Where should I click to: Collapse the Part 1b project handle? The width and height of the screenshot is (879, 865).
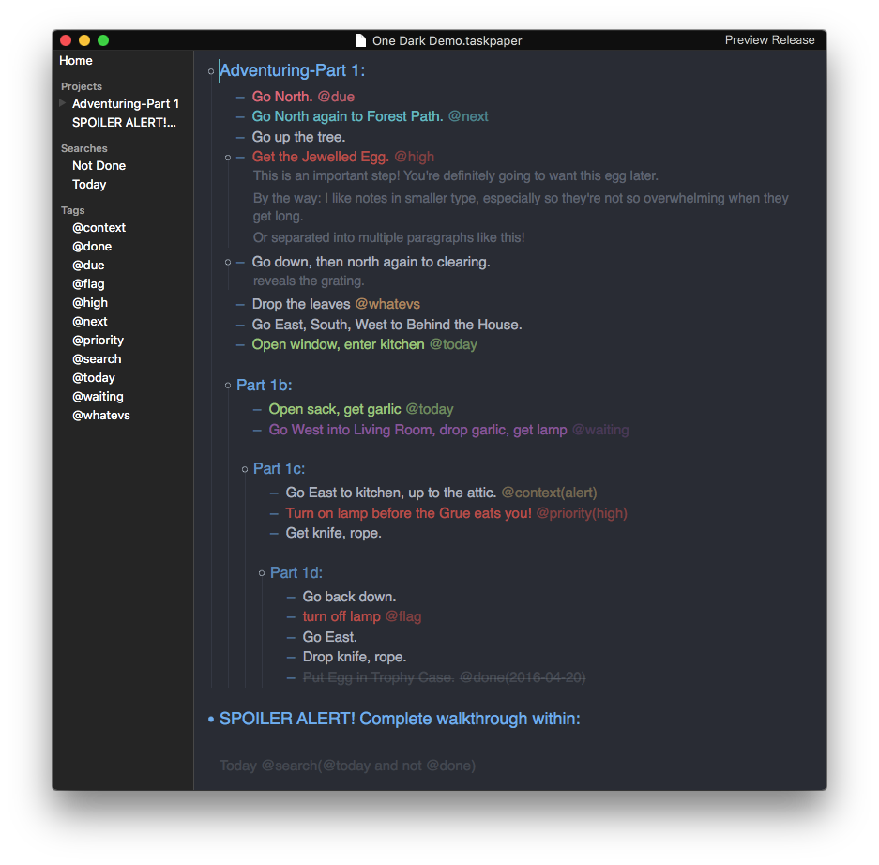[228, 386]
